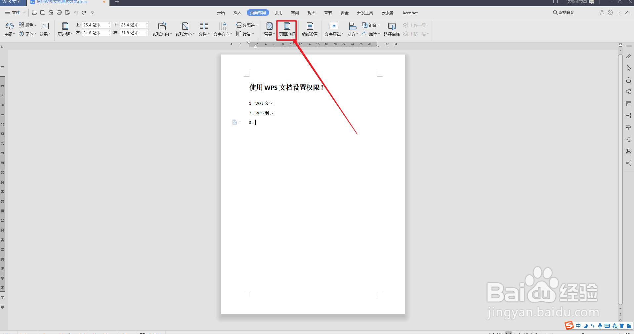Click the history clock icon in right sidebar
The width and height of the screenshot is (634, 334).
(x=629, y=139)
